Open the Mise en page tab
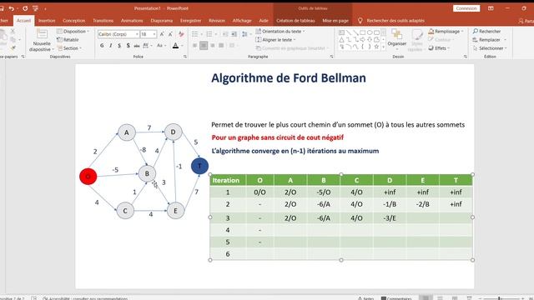The height and width of the screenshot is (300, 534). (x=335, y=21)
